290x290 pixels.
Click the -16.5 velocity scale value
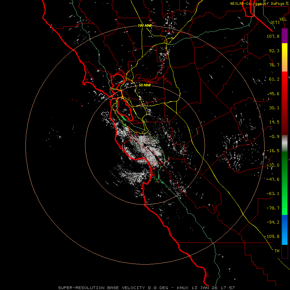[x=273, y=151]
